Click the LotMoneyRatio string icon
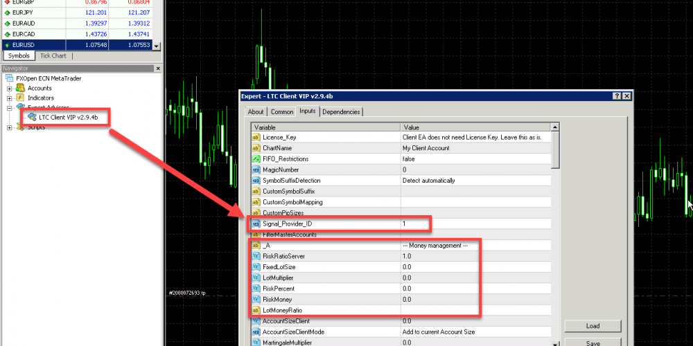This screenshot has width=693, height=346. point(256,310)
